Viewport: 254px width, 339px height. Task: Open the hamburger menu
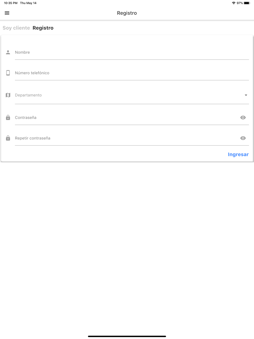7,13
